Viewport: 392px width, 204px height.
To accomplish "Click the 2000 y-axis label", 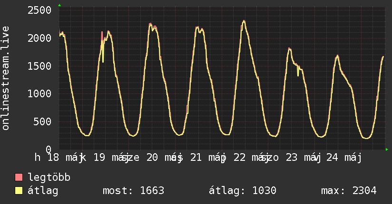I will (39, 38).
